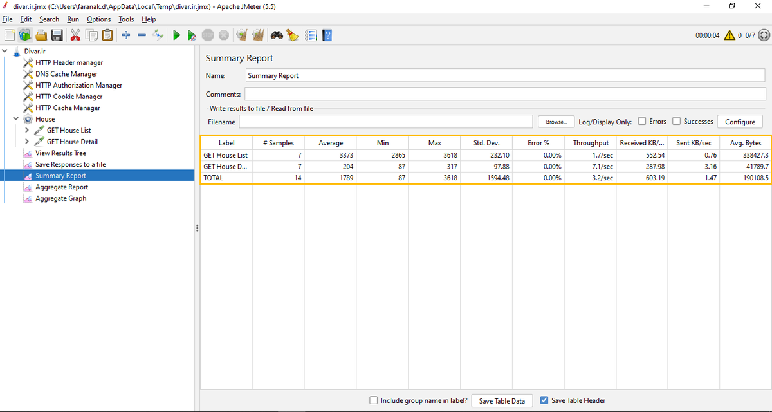Click the 338427.3 Avg. Bytes cell
Viewport: 772px width, 412px height.
746,155
